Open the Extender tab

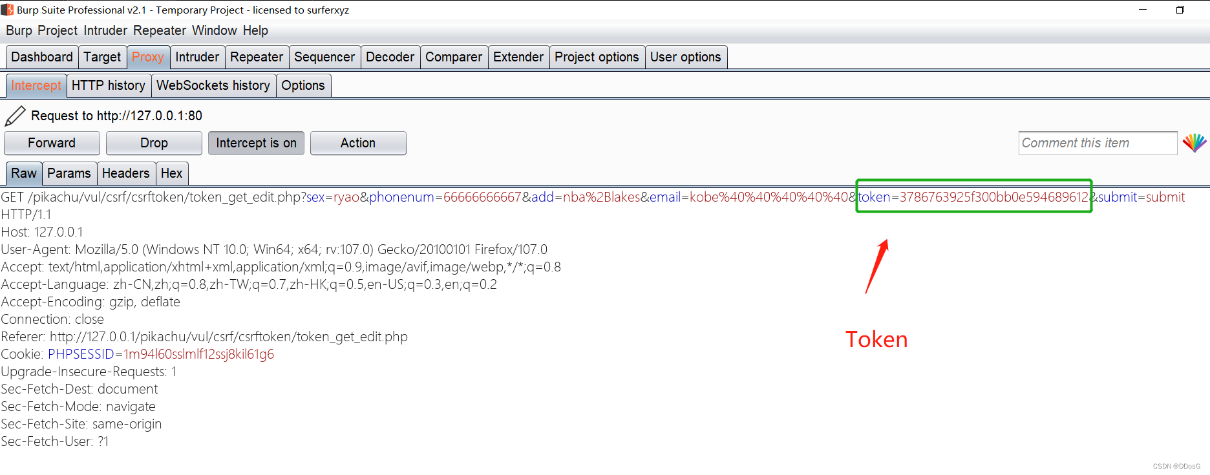pyautogui.click(x=518, y=57)
